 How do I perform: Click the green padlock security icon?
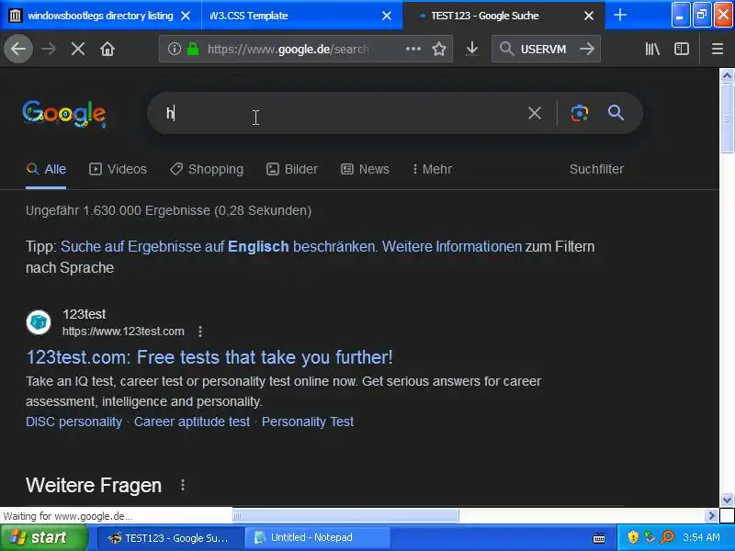(193, 49)
